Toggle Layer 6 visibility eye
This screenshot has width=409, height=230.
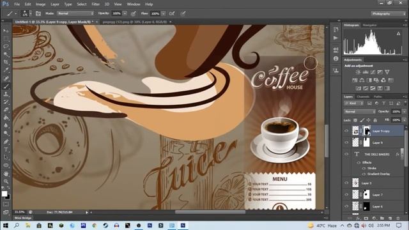click(346, 206)
